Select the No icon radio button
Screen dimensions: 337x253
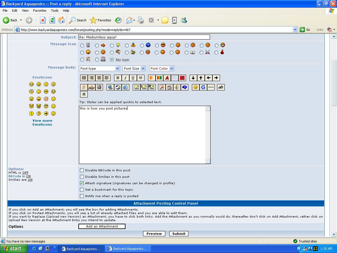112,60
